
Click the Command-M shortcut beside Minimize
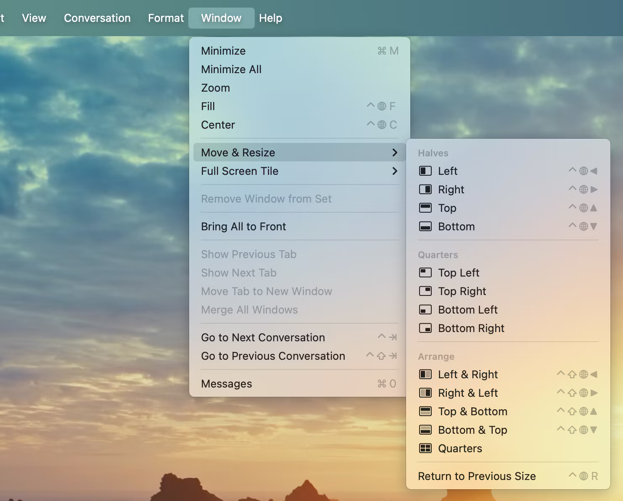(388, 51)
